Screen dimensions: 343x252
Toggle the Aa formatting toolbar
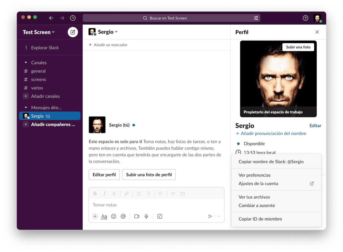[104, 216]
